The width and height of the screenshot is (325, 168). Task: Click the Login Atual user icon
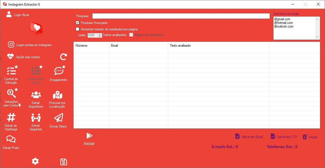tap(9, 14)
